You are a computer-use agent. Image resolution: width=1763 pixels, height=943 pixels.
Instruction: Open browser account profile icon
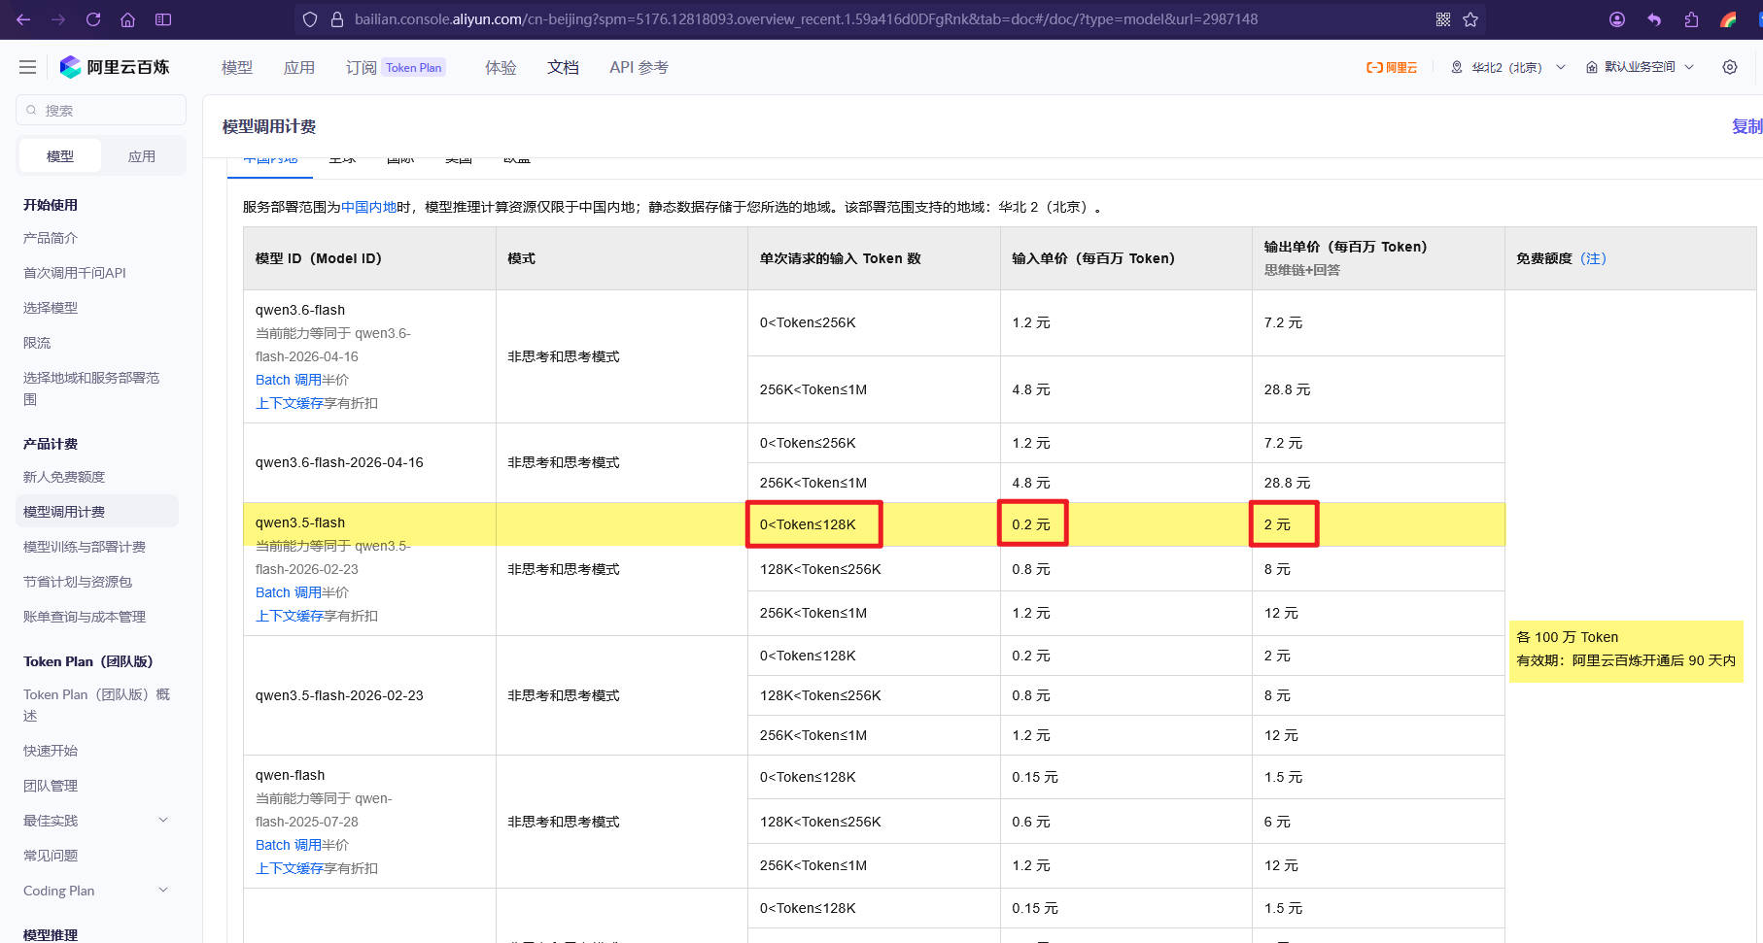point(1617,19)
